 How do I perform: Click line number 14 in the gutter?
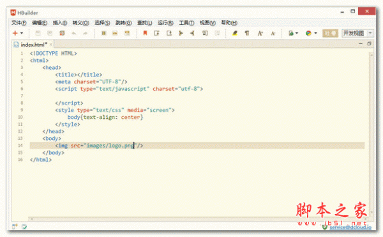[x=20, y=146]
